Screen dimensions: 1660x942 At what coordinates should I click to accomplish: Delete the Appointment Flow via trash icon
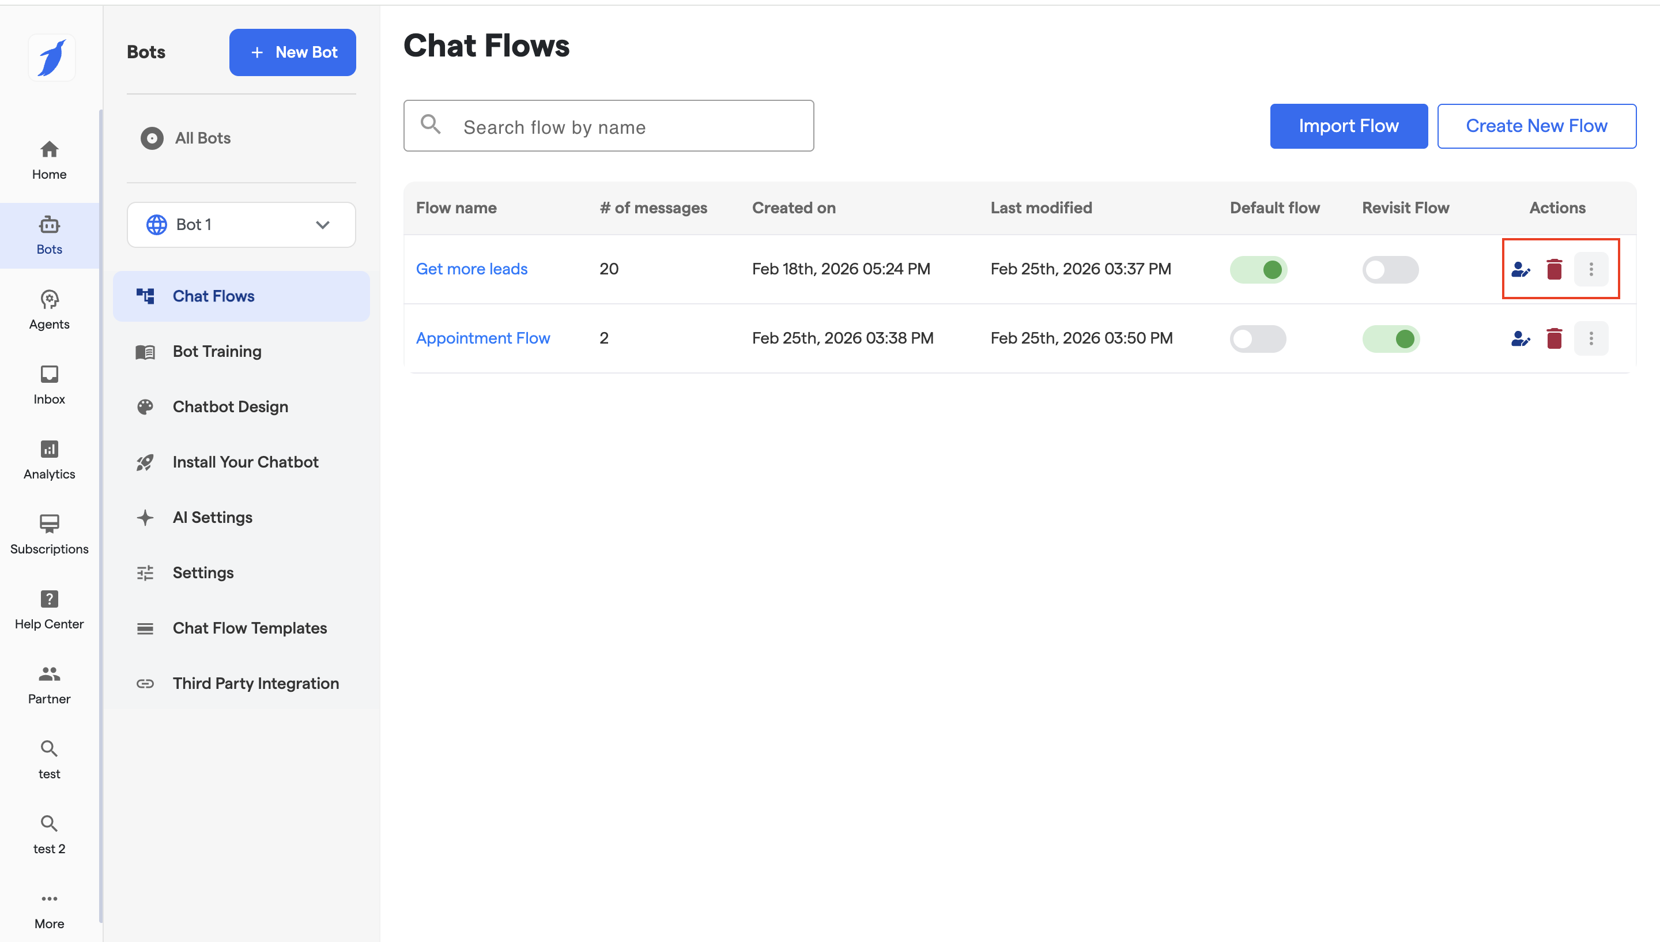tap(1554, 338)
